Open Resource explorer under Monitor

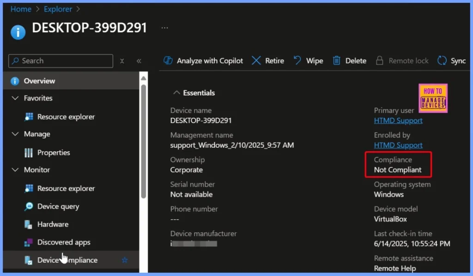(66, 189)
